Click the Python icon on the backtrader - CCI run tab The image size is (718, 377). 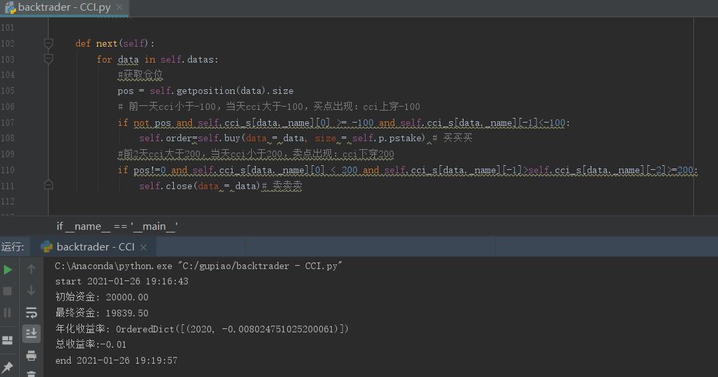coord(47,247)
